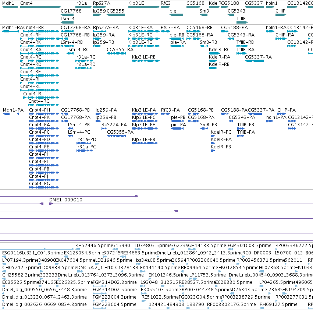Click protein Ir31a-PD
Image resolution: width=313 pixels, height=310 pixels.
[x=86, y=139]
